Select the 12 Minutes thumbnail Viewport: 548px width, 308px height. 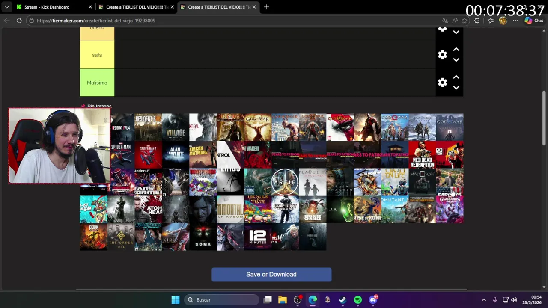[258, 237]
